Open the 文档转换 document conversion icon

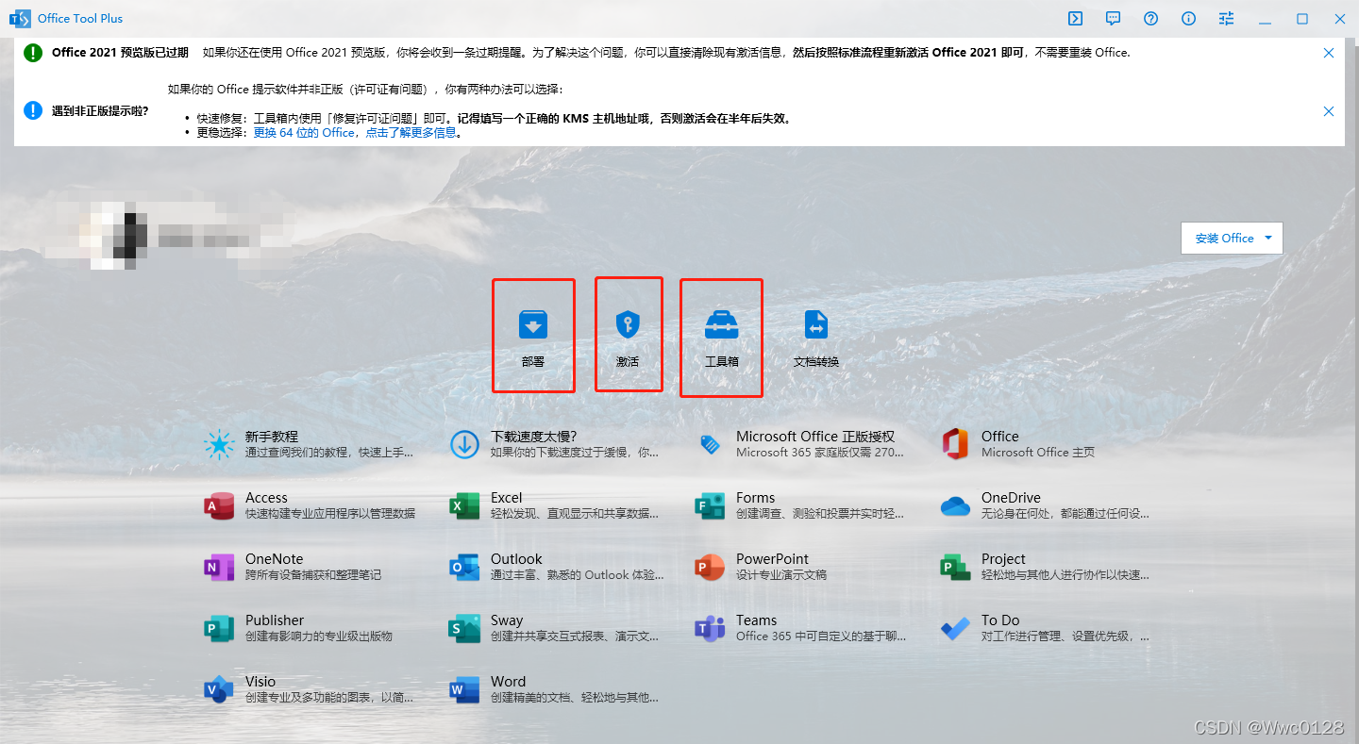pos(816,325)
